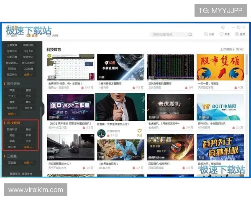Image resolution: width=251 pixels, height=200 pixels.
Task: Select the 美食 category
Action: (12, 102)
